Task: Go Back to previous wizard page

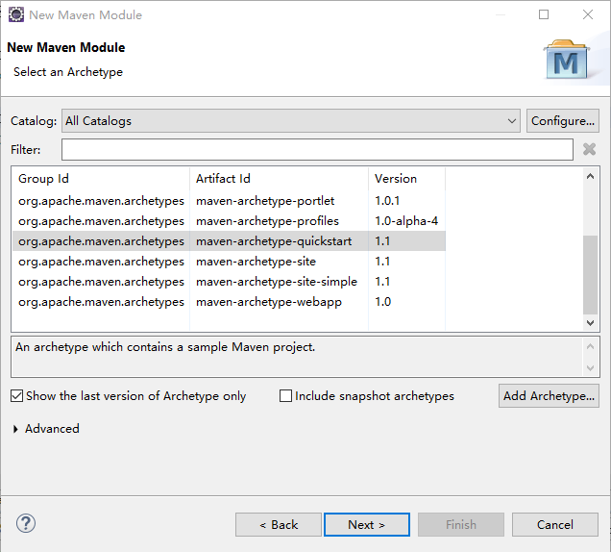Action: coord(279,524)
